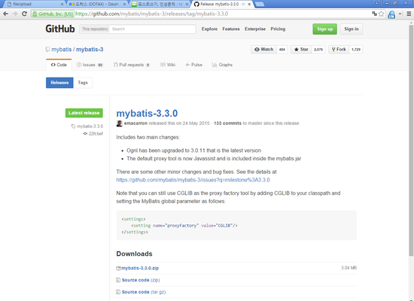Fork the mybatis-3 repository

click(x=339, y=50)
